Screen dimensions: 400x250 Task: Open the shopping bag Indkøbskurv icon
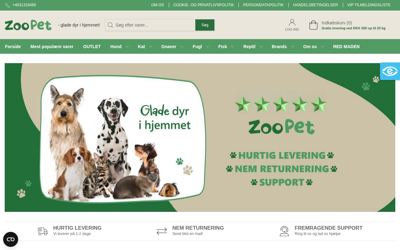[313, 25]
